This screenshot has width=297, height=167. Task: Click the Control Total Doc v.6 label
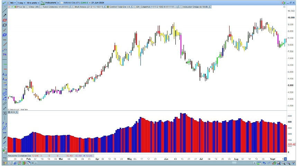[x=120, y=7]
